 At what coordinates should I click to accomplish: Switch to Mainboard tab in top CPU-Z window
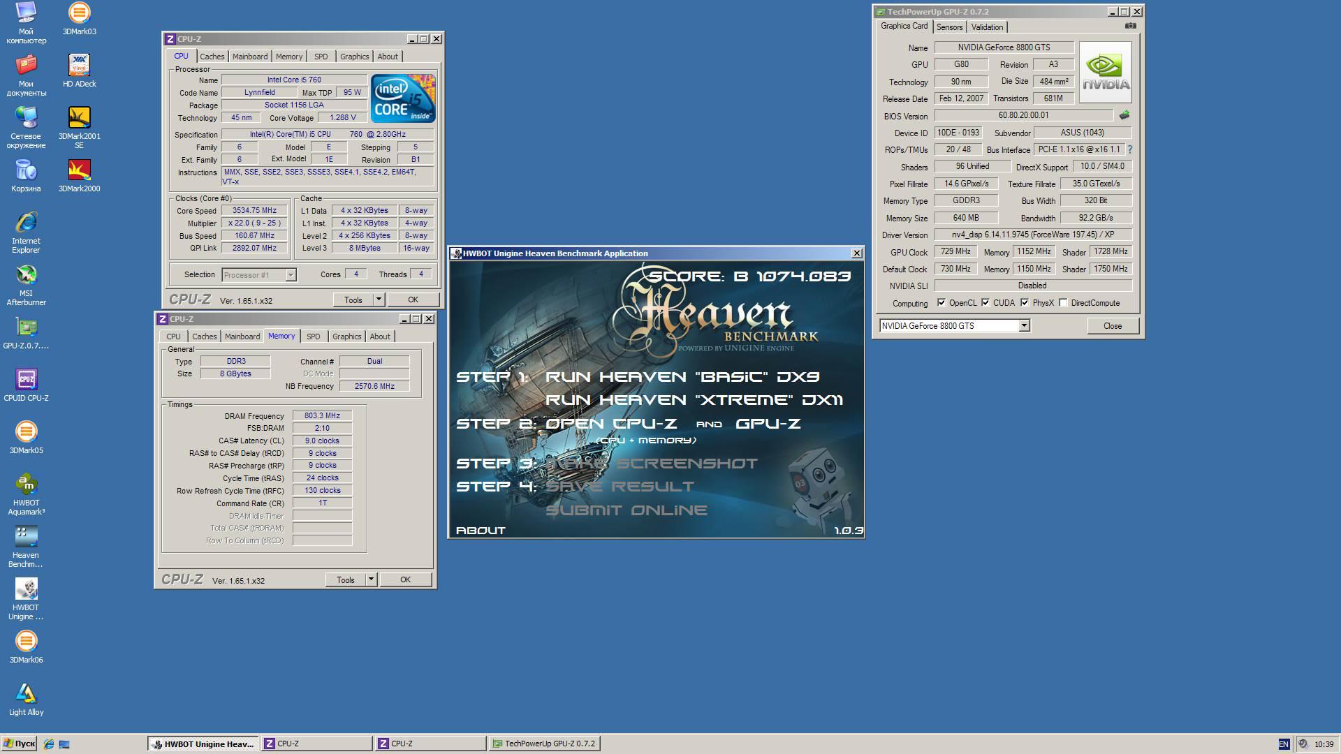click(x=250, y=57)
